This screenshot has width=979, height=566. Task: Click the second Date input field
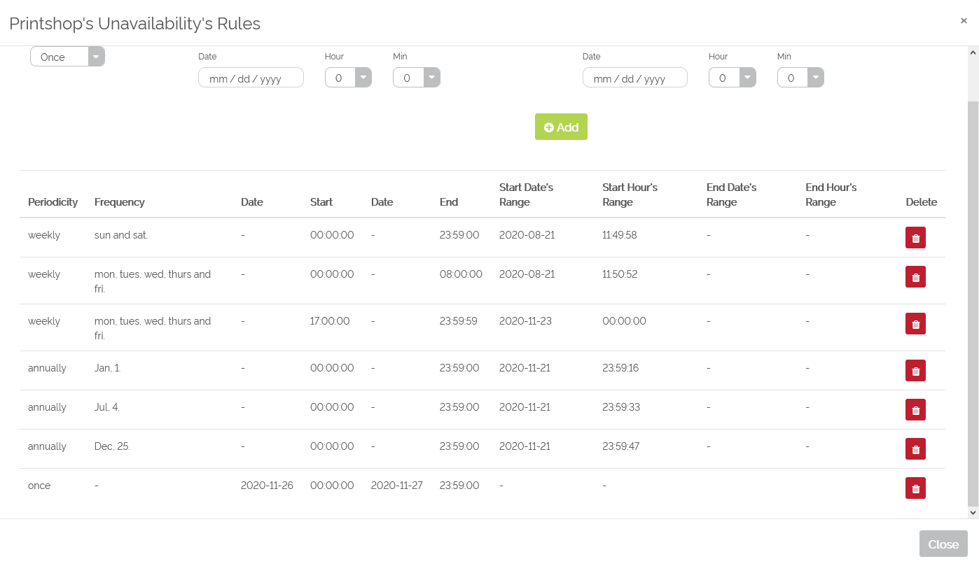635,78
